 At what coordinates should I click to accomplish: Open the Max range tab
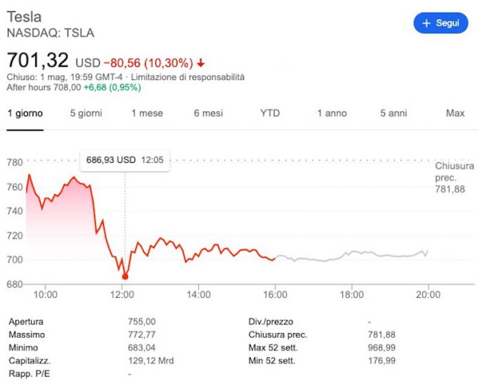tap(455, 113)
